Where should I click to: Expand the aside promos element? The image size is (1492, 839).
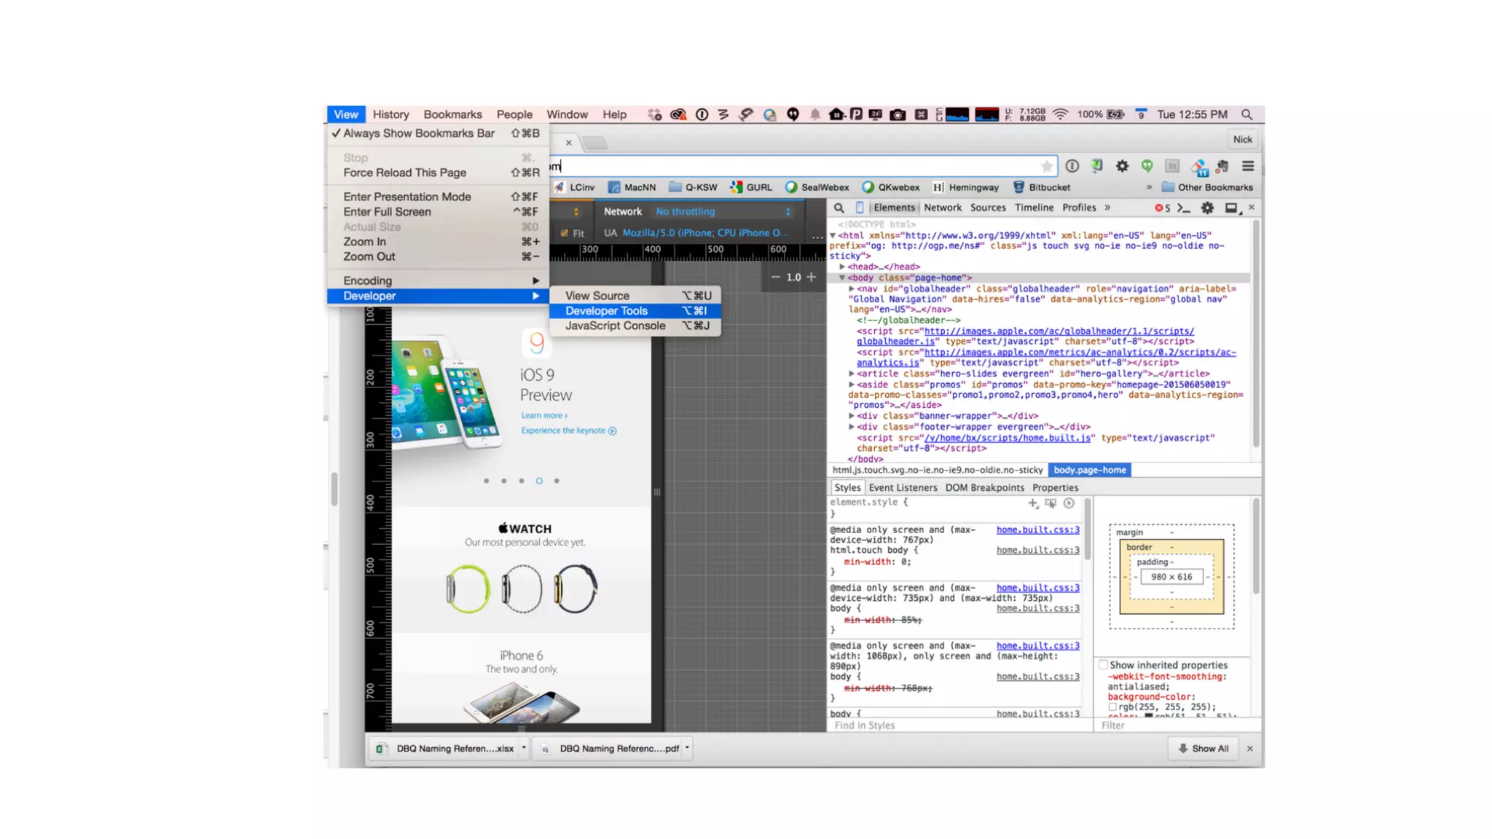pyautogui.click(x=852, y=385)
